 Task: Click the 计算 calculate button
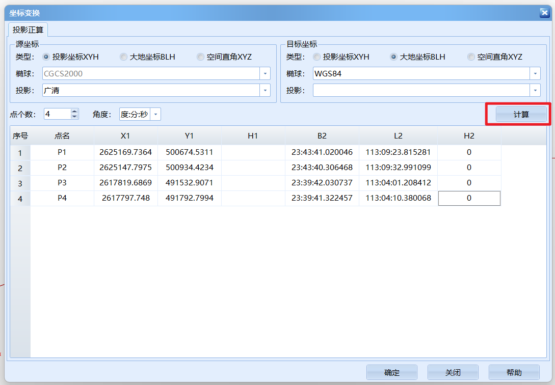pyautogui.click(x=521, y=115)
